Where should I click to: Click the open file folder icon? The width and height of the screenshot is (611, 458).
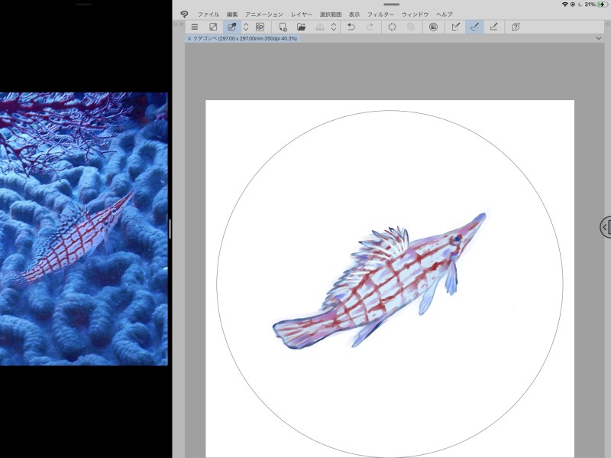pos(302,27)
